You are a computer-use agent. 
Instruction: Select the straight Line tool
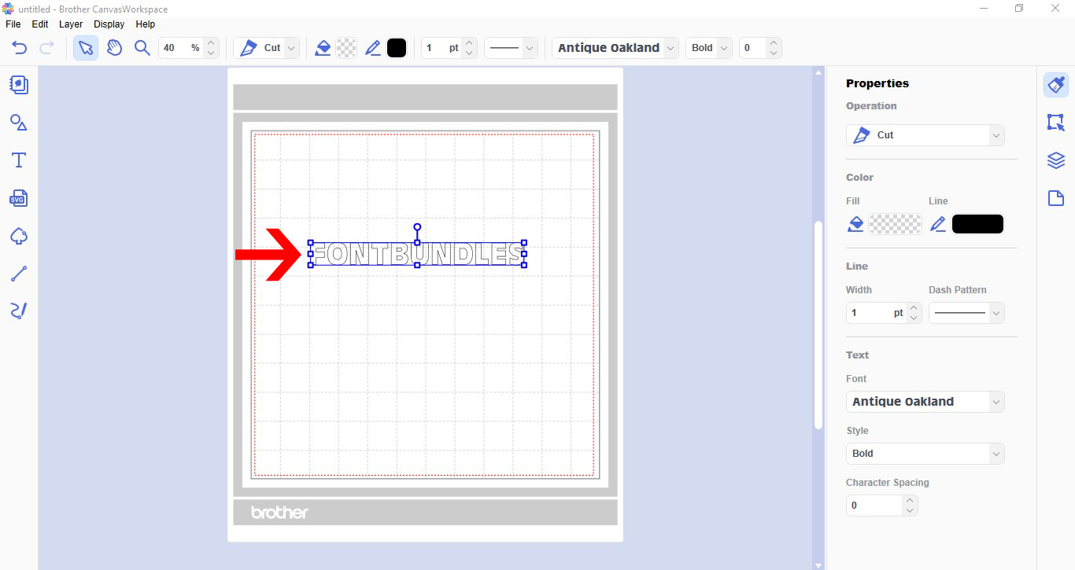tap(19, 274)
